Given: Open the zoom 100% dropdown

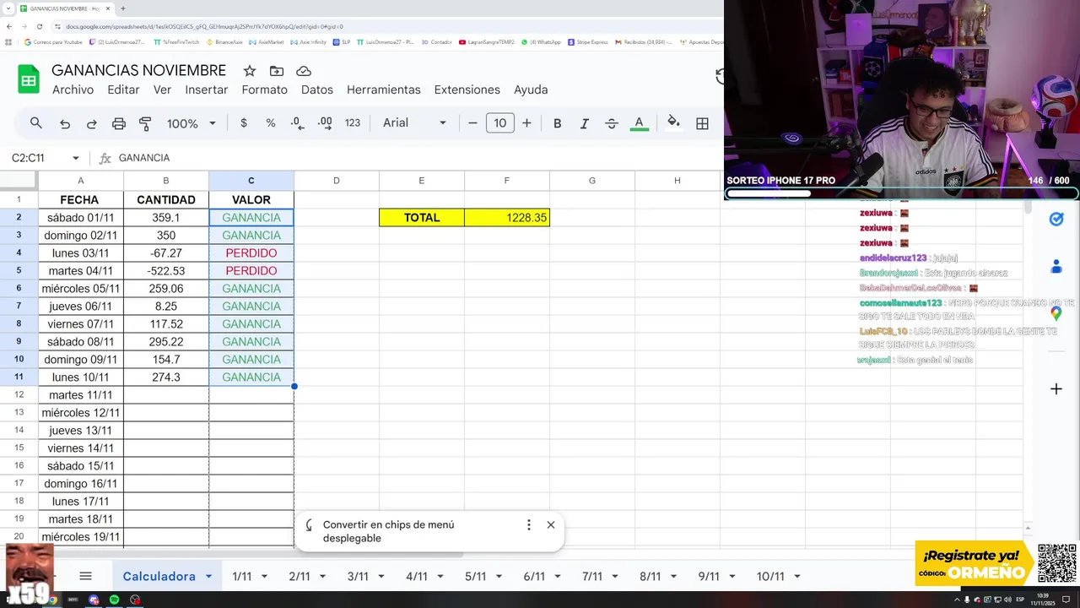Looking at the screenshot, I should point(192,123).
